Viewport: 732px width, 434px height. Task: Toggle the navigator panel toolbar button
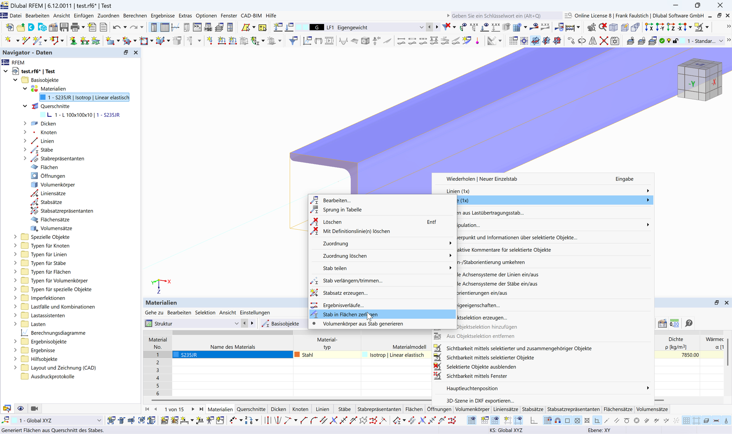pos(154,27)
